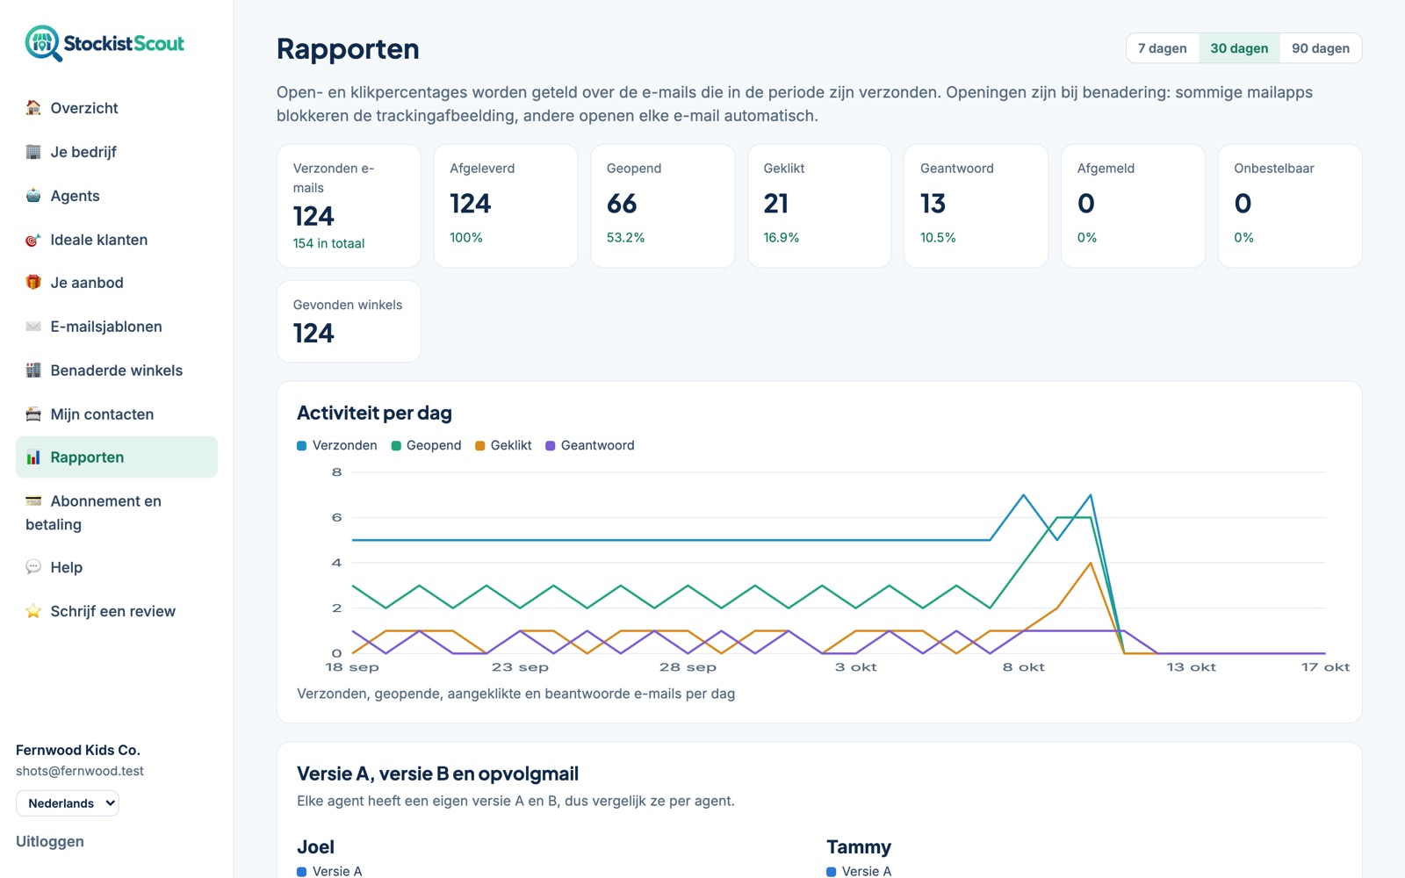Screen dimensions: 1405x878
Task: Click the card-file icon beside Mijn contacten
Action: coord(33,414)
